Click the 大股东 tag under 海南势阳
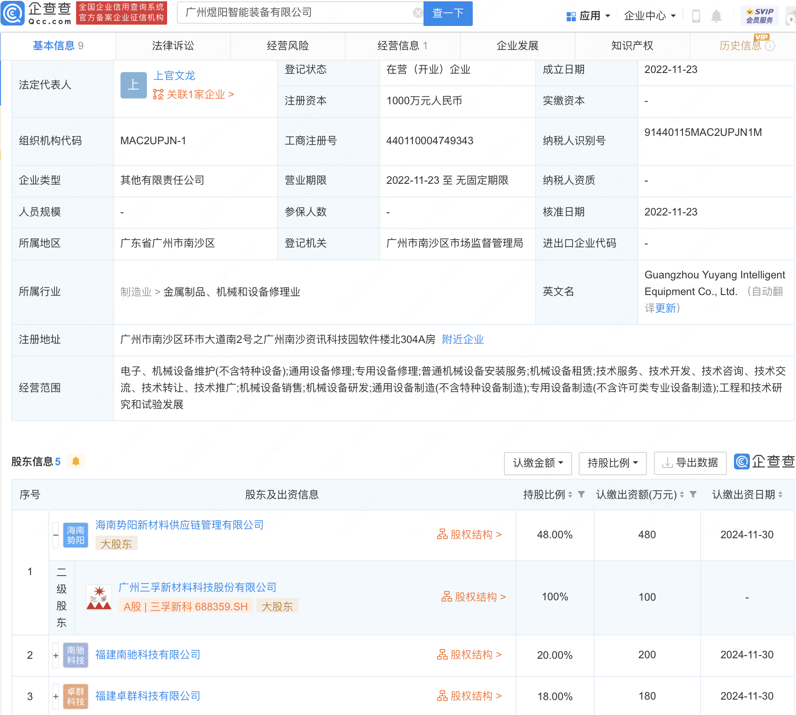The height and width of the screenshot is (715, 796). coord(116,544)
